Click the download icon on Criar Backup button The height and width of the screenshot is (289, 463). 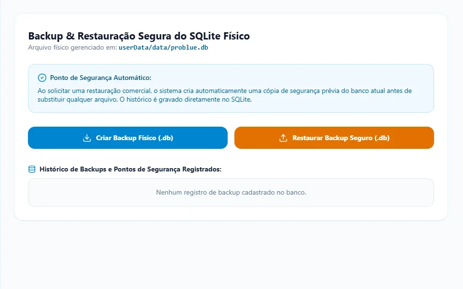pyautogui.click(x=87, y=138)
